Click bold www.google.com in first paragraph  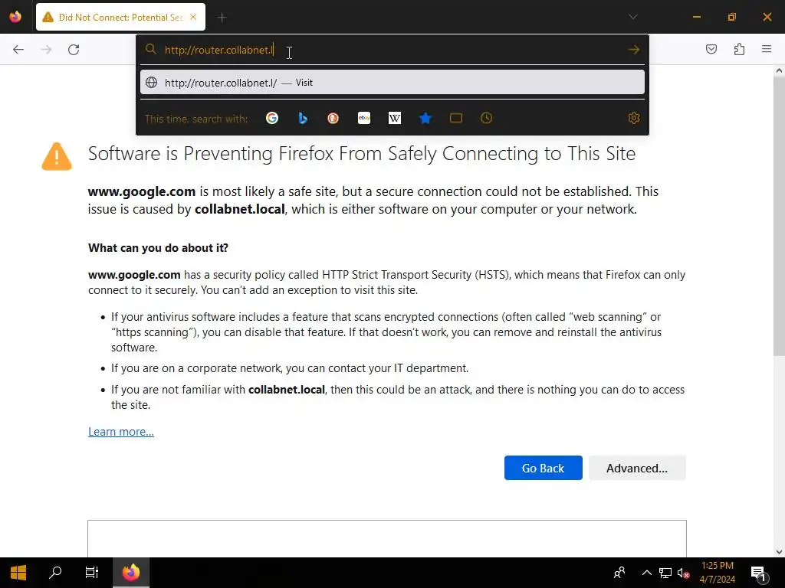coord(142,191)
